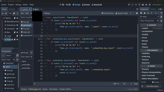Add a new scene tab
The image size is (164, 92).
41,9
